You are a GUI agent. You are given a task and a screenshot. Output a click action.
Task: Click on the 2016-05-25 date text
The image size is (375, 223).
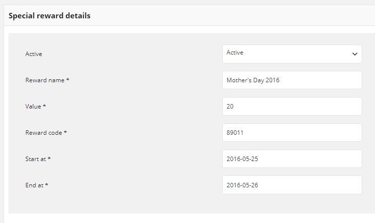point(242,159)
